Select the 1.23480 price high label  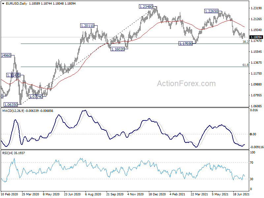146,7
